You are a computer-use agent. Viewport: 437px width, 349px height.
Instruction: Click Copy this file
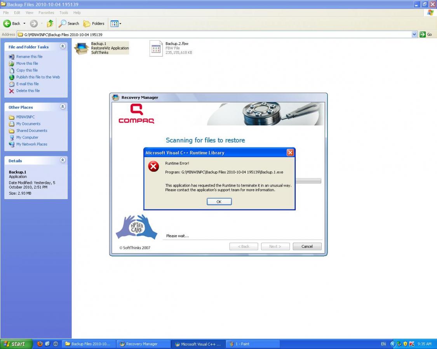click(27, 70)
